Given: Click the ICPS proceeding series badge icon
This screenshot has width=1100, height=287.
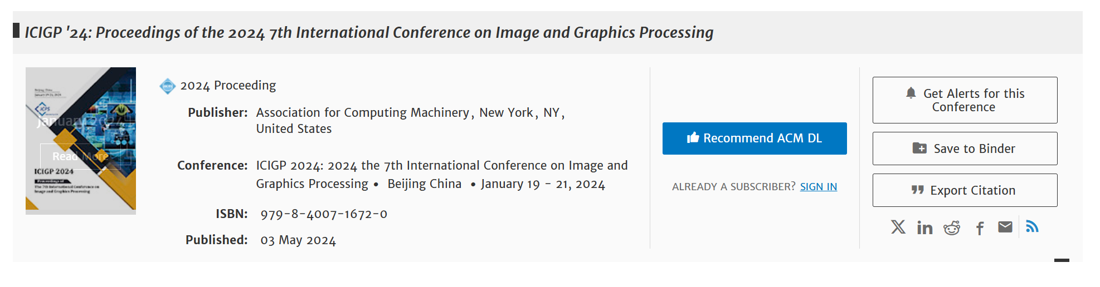Looking at the screenshot, I should tap(167, 86).
